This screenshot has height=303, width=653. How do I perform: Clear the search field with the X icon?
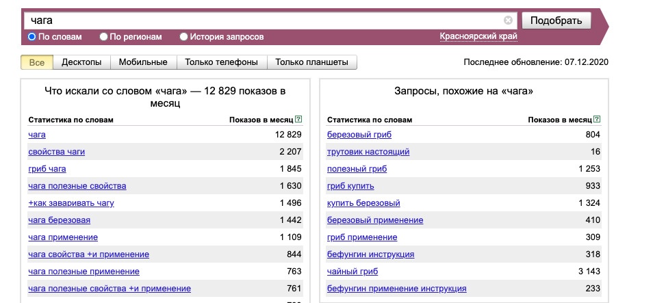pyautogui.click(x=508, y=21)
